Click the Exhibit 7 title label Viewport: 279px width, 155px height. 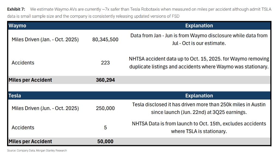tap(16, 9)
